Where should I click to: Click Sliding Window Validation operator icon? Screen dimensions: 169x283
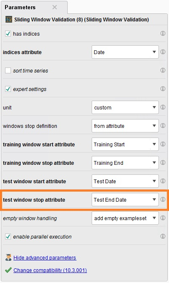(9, 19)
